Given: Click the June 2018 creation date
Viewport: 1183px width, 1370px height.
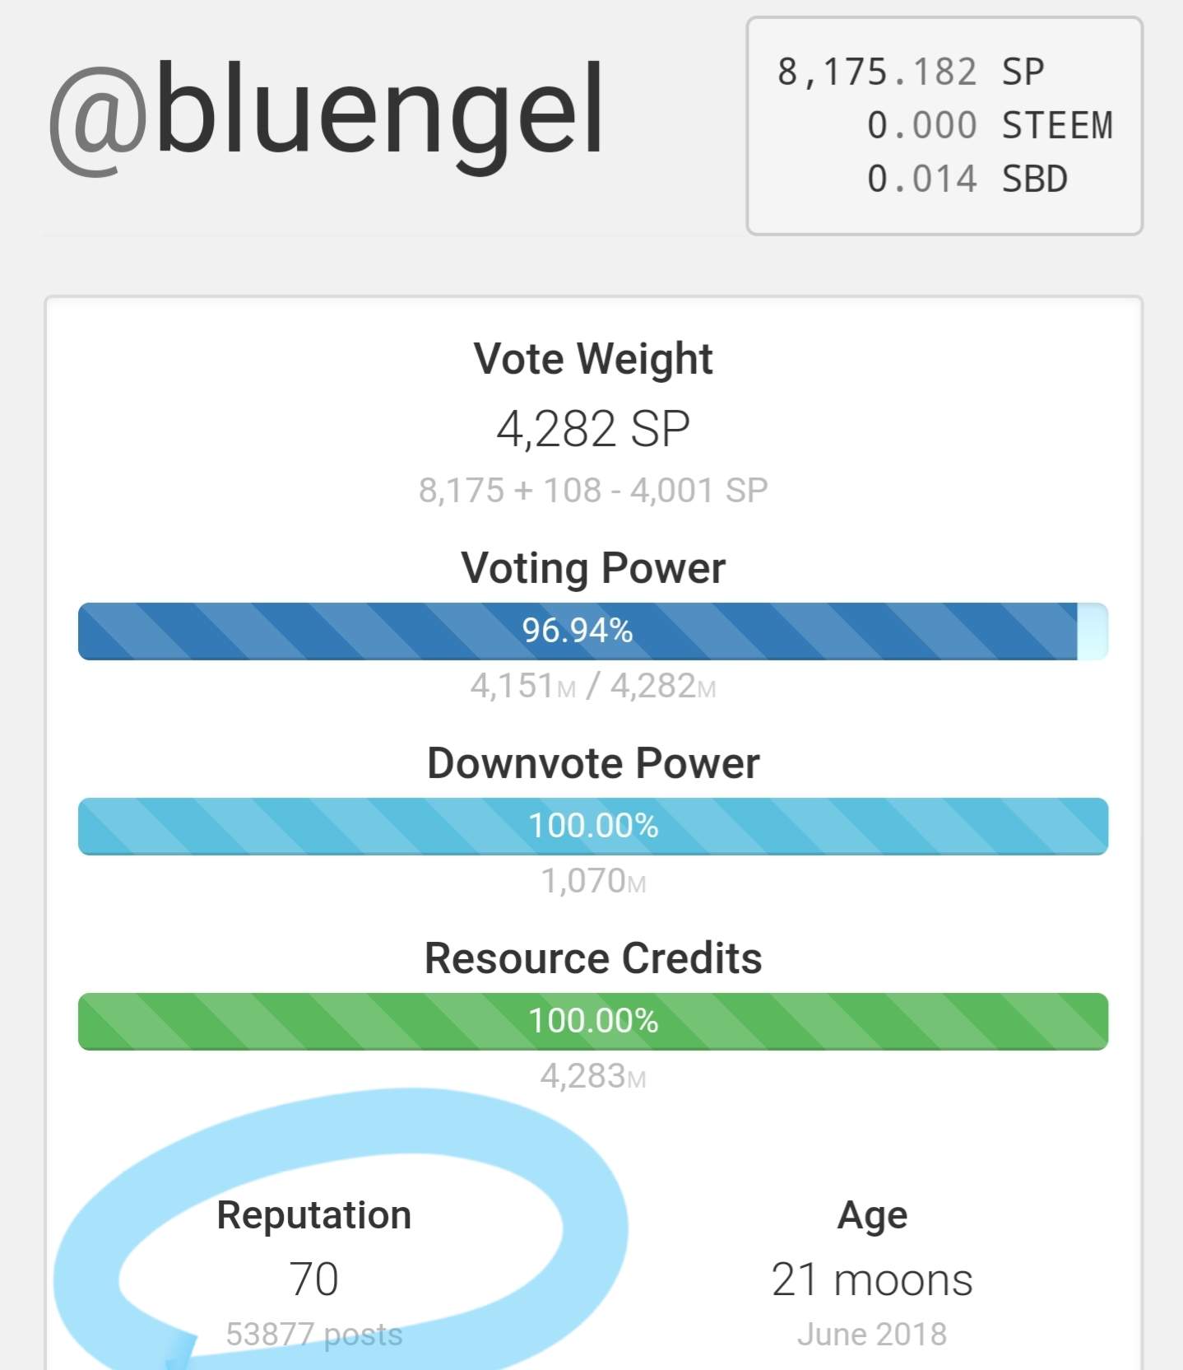Looking at the screenshot, I should click(x=872, y=1335).
